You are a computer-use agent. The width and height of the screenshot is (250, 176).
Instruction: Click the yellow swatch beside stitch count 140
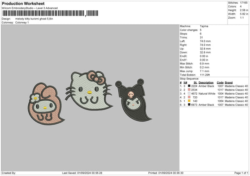189,101
